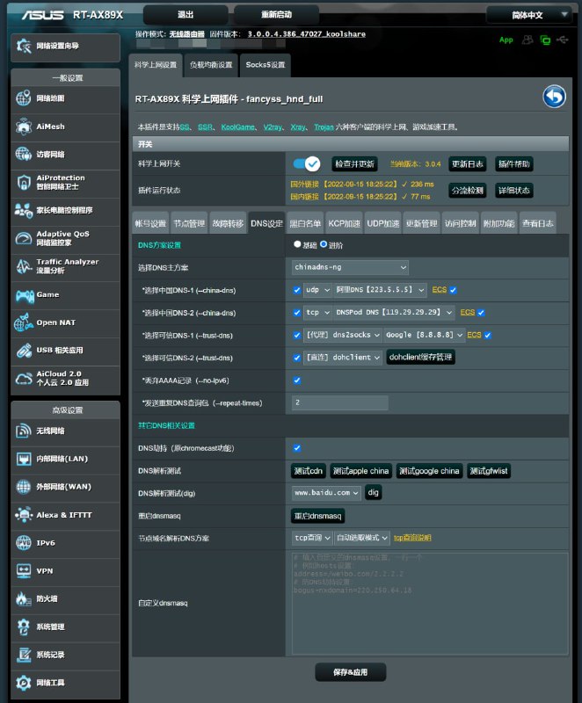Viewport: 582px width, 703px height.
Task: Click the USB status icon in header
Action: tap(563, 40)
